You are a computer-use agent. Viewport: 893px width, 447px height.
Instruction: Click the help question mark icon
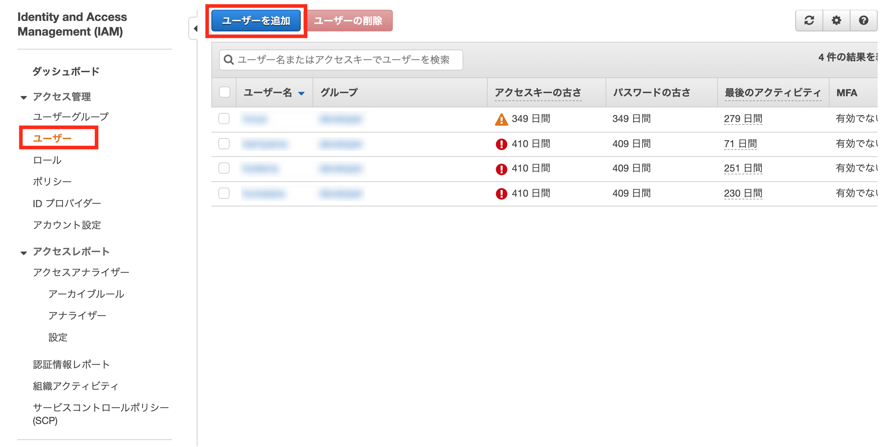(x=863, y=21)
